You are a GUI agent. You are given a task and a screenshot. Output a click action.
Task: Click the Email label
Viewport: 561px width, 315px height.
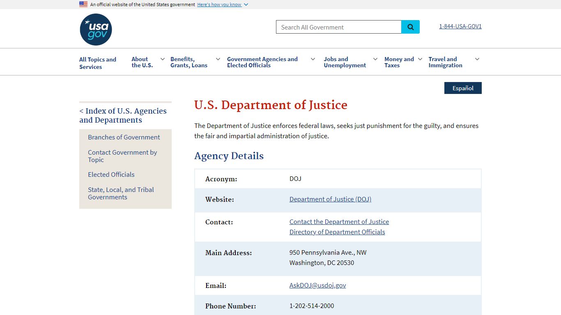216,286
